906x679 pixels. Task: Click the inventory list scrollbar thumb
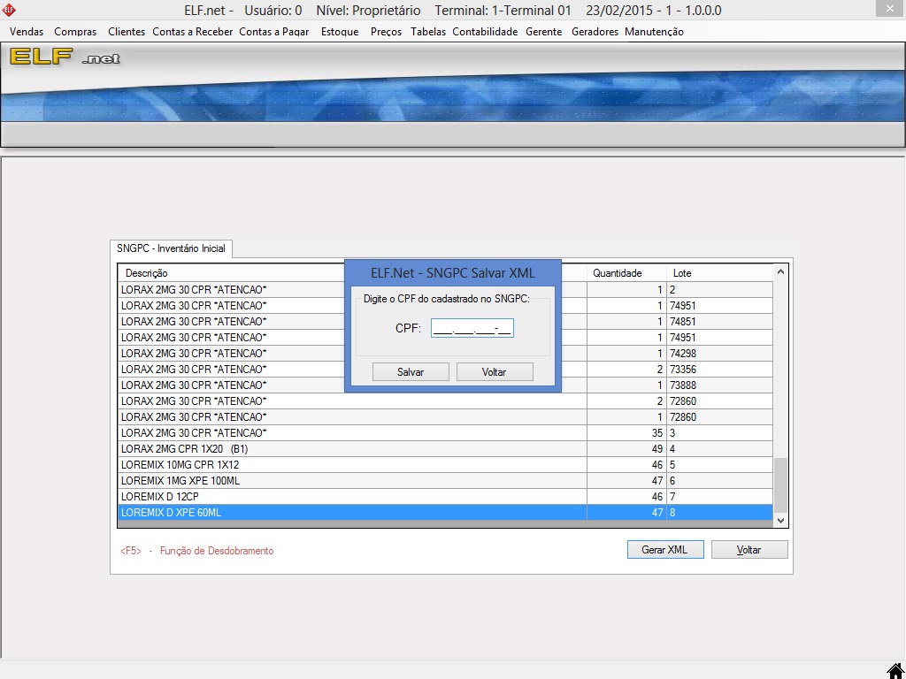click(x=780, y=485)
